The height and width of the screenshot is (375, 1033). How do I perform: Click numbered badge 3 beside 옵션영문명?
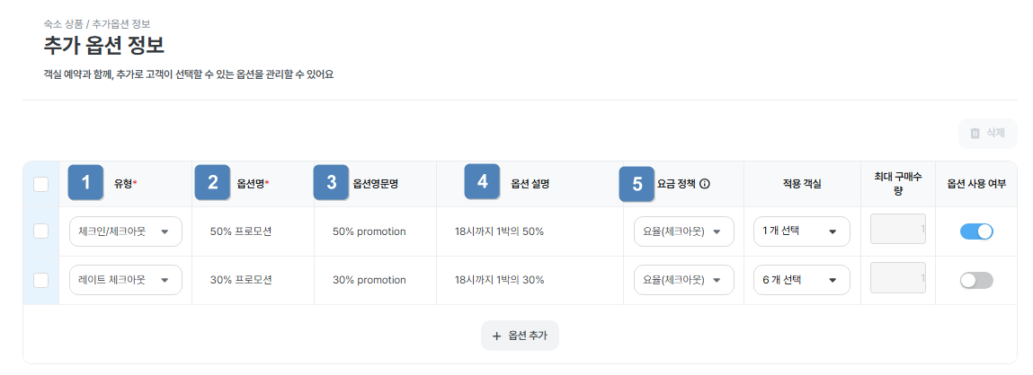tap(331, 183)
